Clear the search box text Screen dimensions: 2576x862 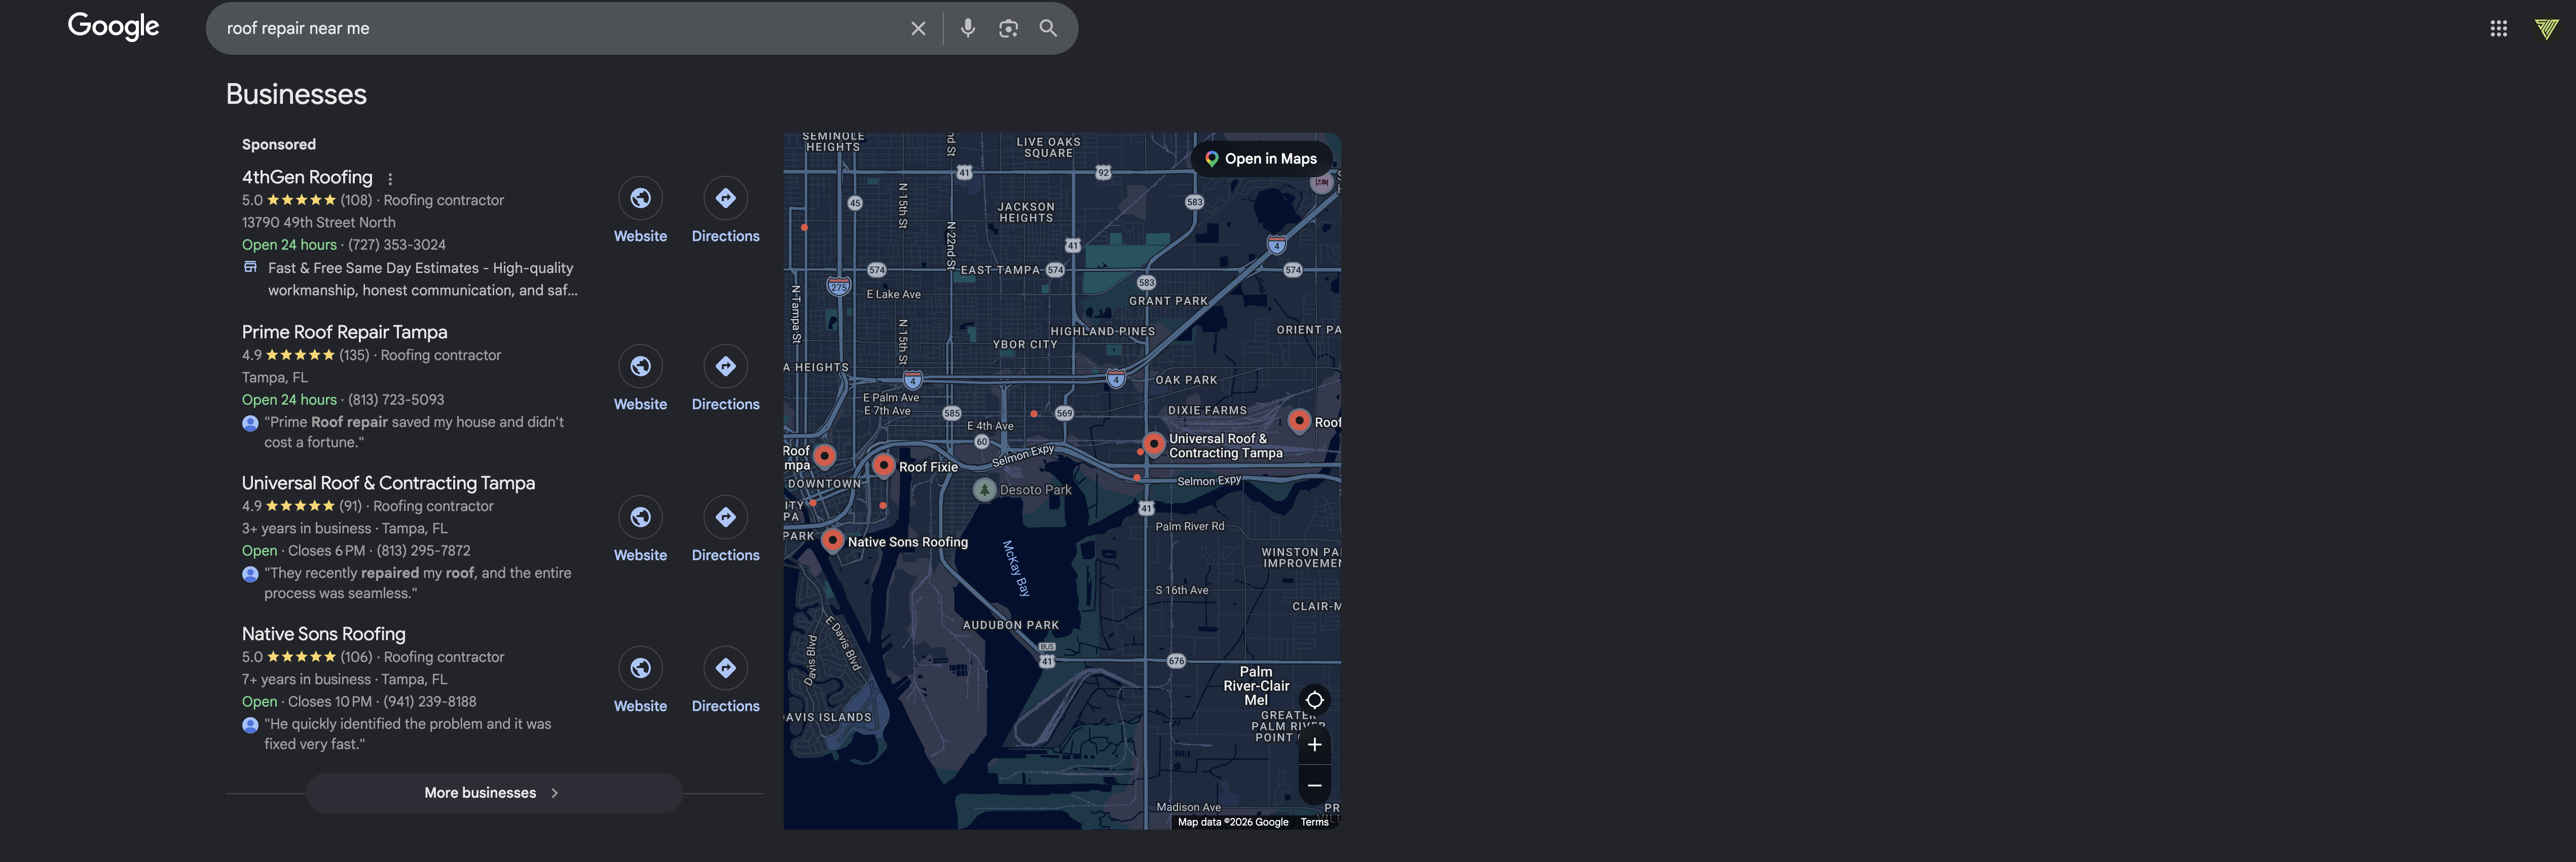(x=918, y=28)
